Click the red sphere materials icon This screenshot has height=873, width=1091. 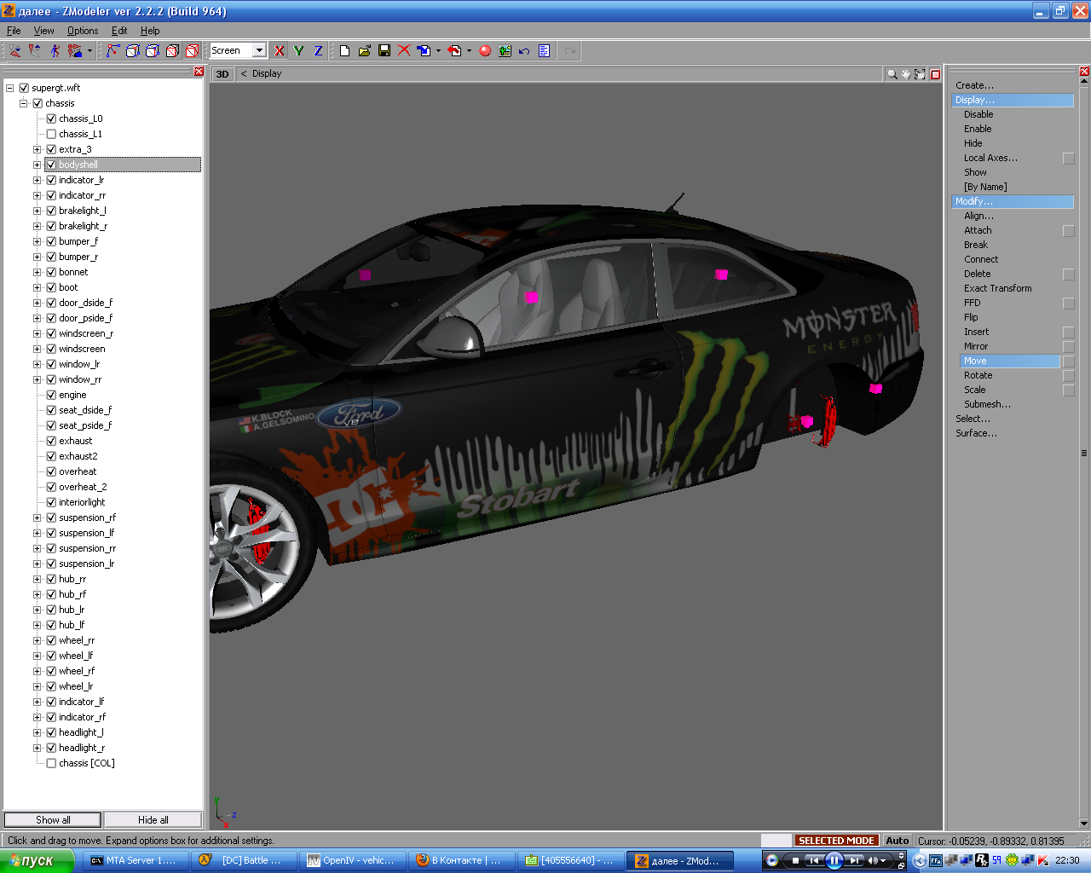(485, 51)
